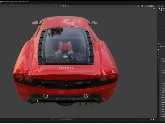Toggle X-ray mode
165x124 pixels.
tap(146, 6)
